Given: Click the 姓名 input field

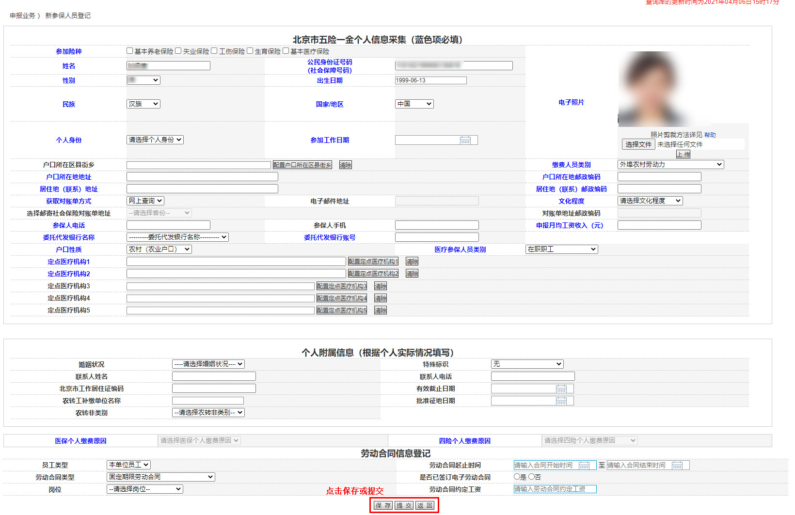Looking at the screenshot, I should (168, 65).
